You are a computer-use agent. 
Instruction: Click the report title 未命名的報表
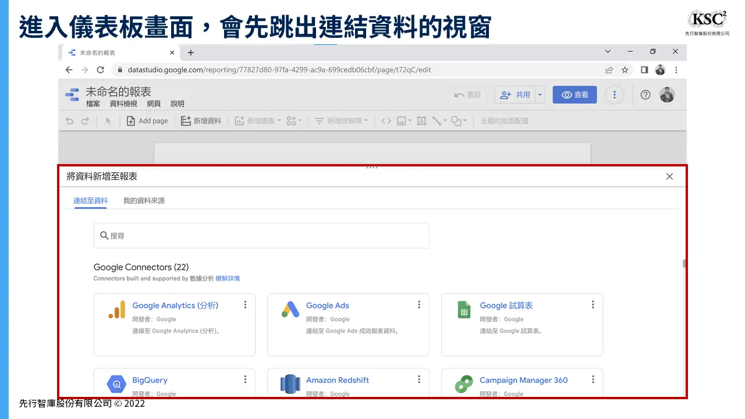pyautogui.click(x=118, y=92)
